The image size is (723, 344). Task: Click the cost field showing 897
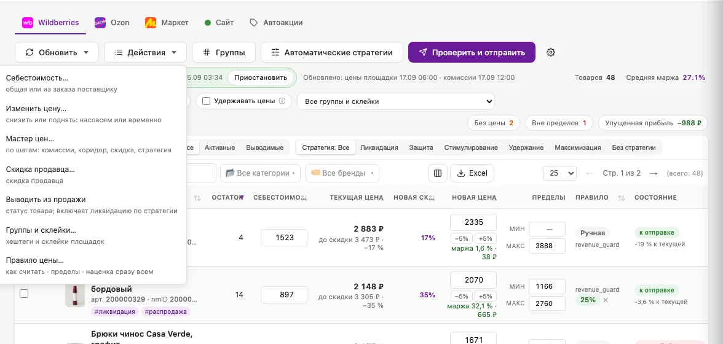[x=284, y=295]
